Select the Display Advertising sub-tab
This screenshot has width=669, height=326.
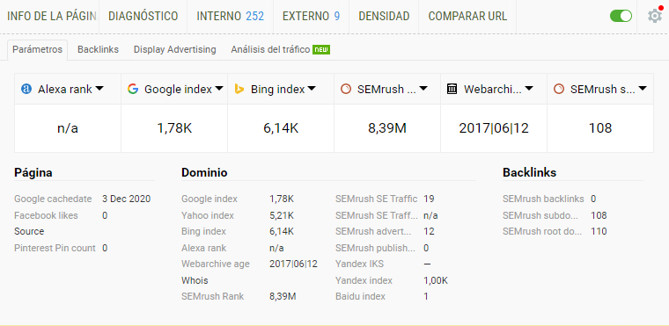(x=175, y=49)
